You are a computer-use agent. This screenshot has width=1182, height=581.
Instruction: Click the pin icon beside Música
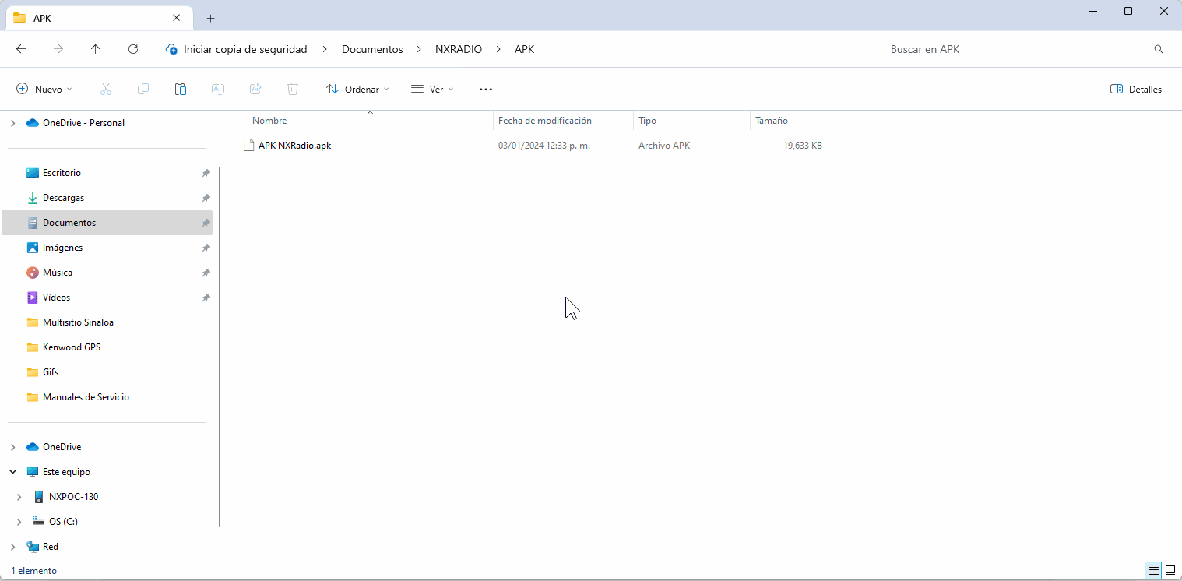(206, 273)
